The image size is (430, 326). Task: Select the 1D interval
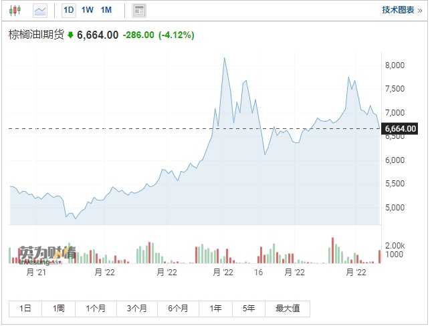(68, 10)
